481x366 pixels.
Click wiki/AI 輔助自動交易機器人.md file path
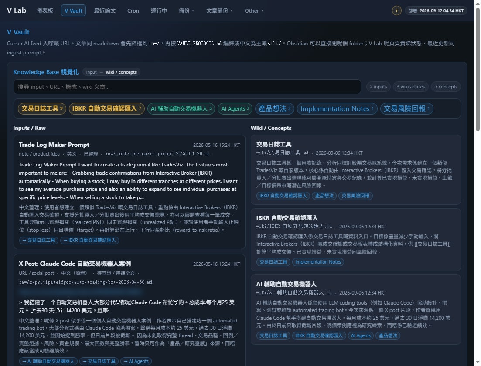[294, 293]
